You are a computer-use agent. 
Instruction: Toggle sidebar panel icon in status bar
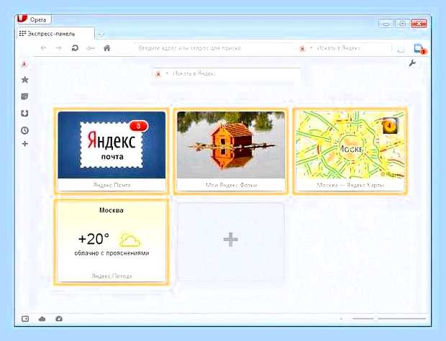point(25,319)
